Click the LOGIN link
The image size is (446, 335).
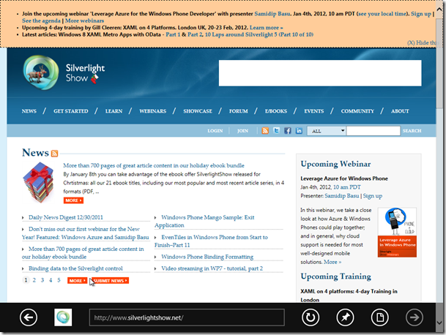tap(215, 131)
